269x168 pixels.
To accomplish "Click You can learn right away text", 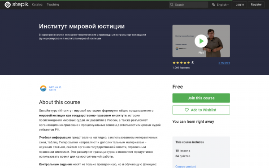I will coord(193,121).
